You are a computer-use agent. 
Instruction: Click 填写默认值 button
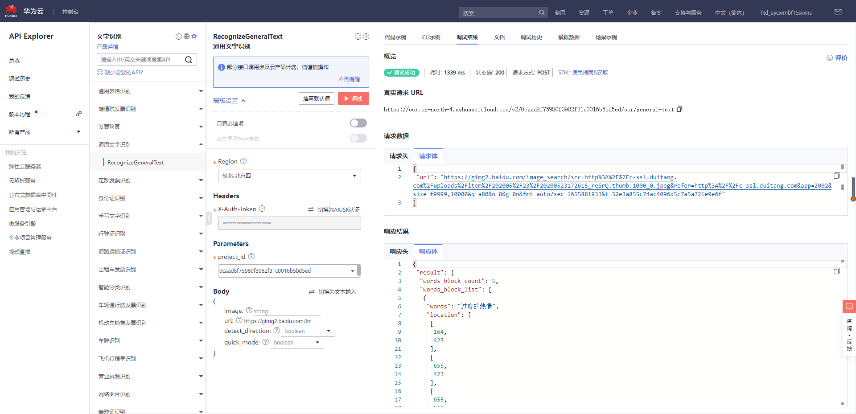tap(317, 98)
